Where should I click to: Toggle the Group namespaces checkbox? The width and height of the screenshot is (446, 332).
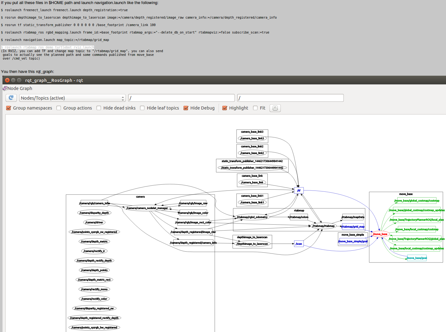(9, 108)
